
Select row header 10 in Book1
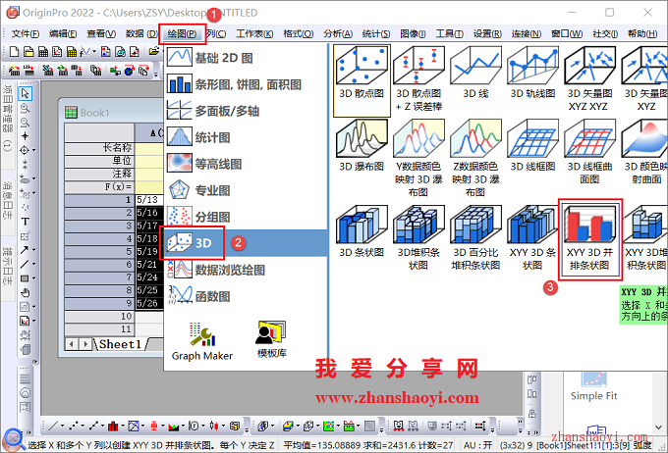pos(99,316)
